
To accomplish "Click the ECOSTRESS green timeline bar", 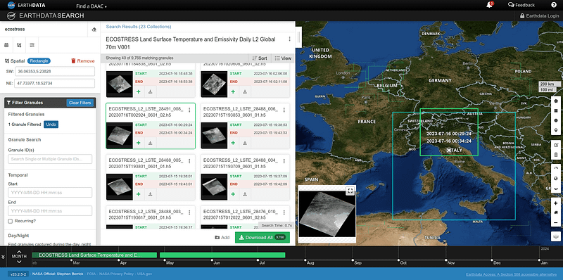I will pyautogui.click(x=94, y=255).
